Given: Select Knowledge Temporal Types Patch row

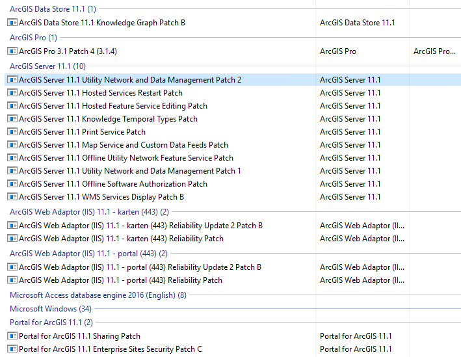Looking at the screenshot, I should tap(108, 119).
